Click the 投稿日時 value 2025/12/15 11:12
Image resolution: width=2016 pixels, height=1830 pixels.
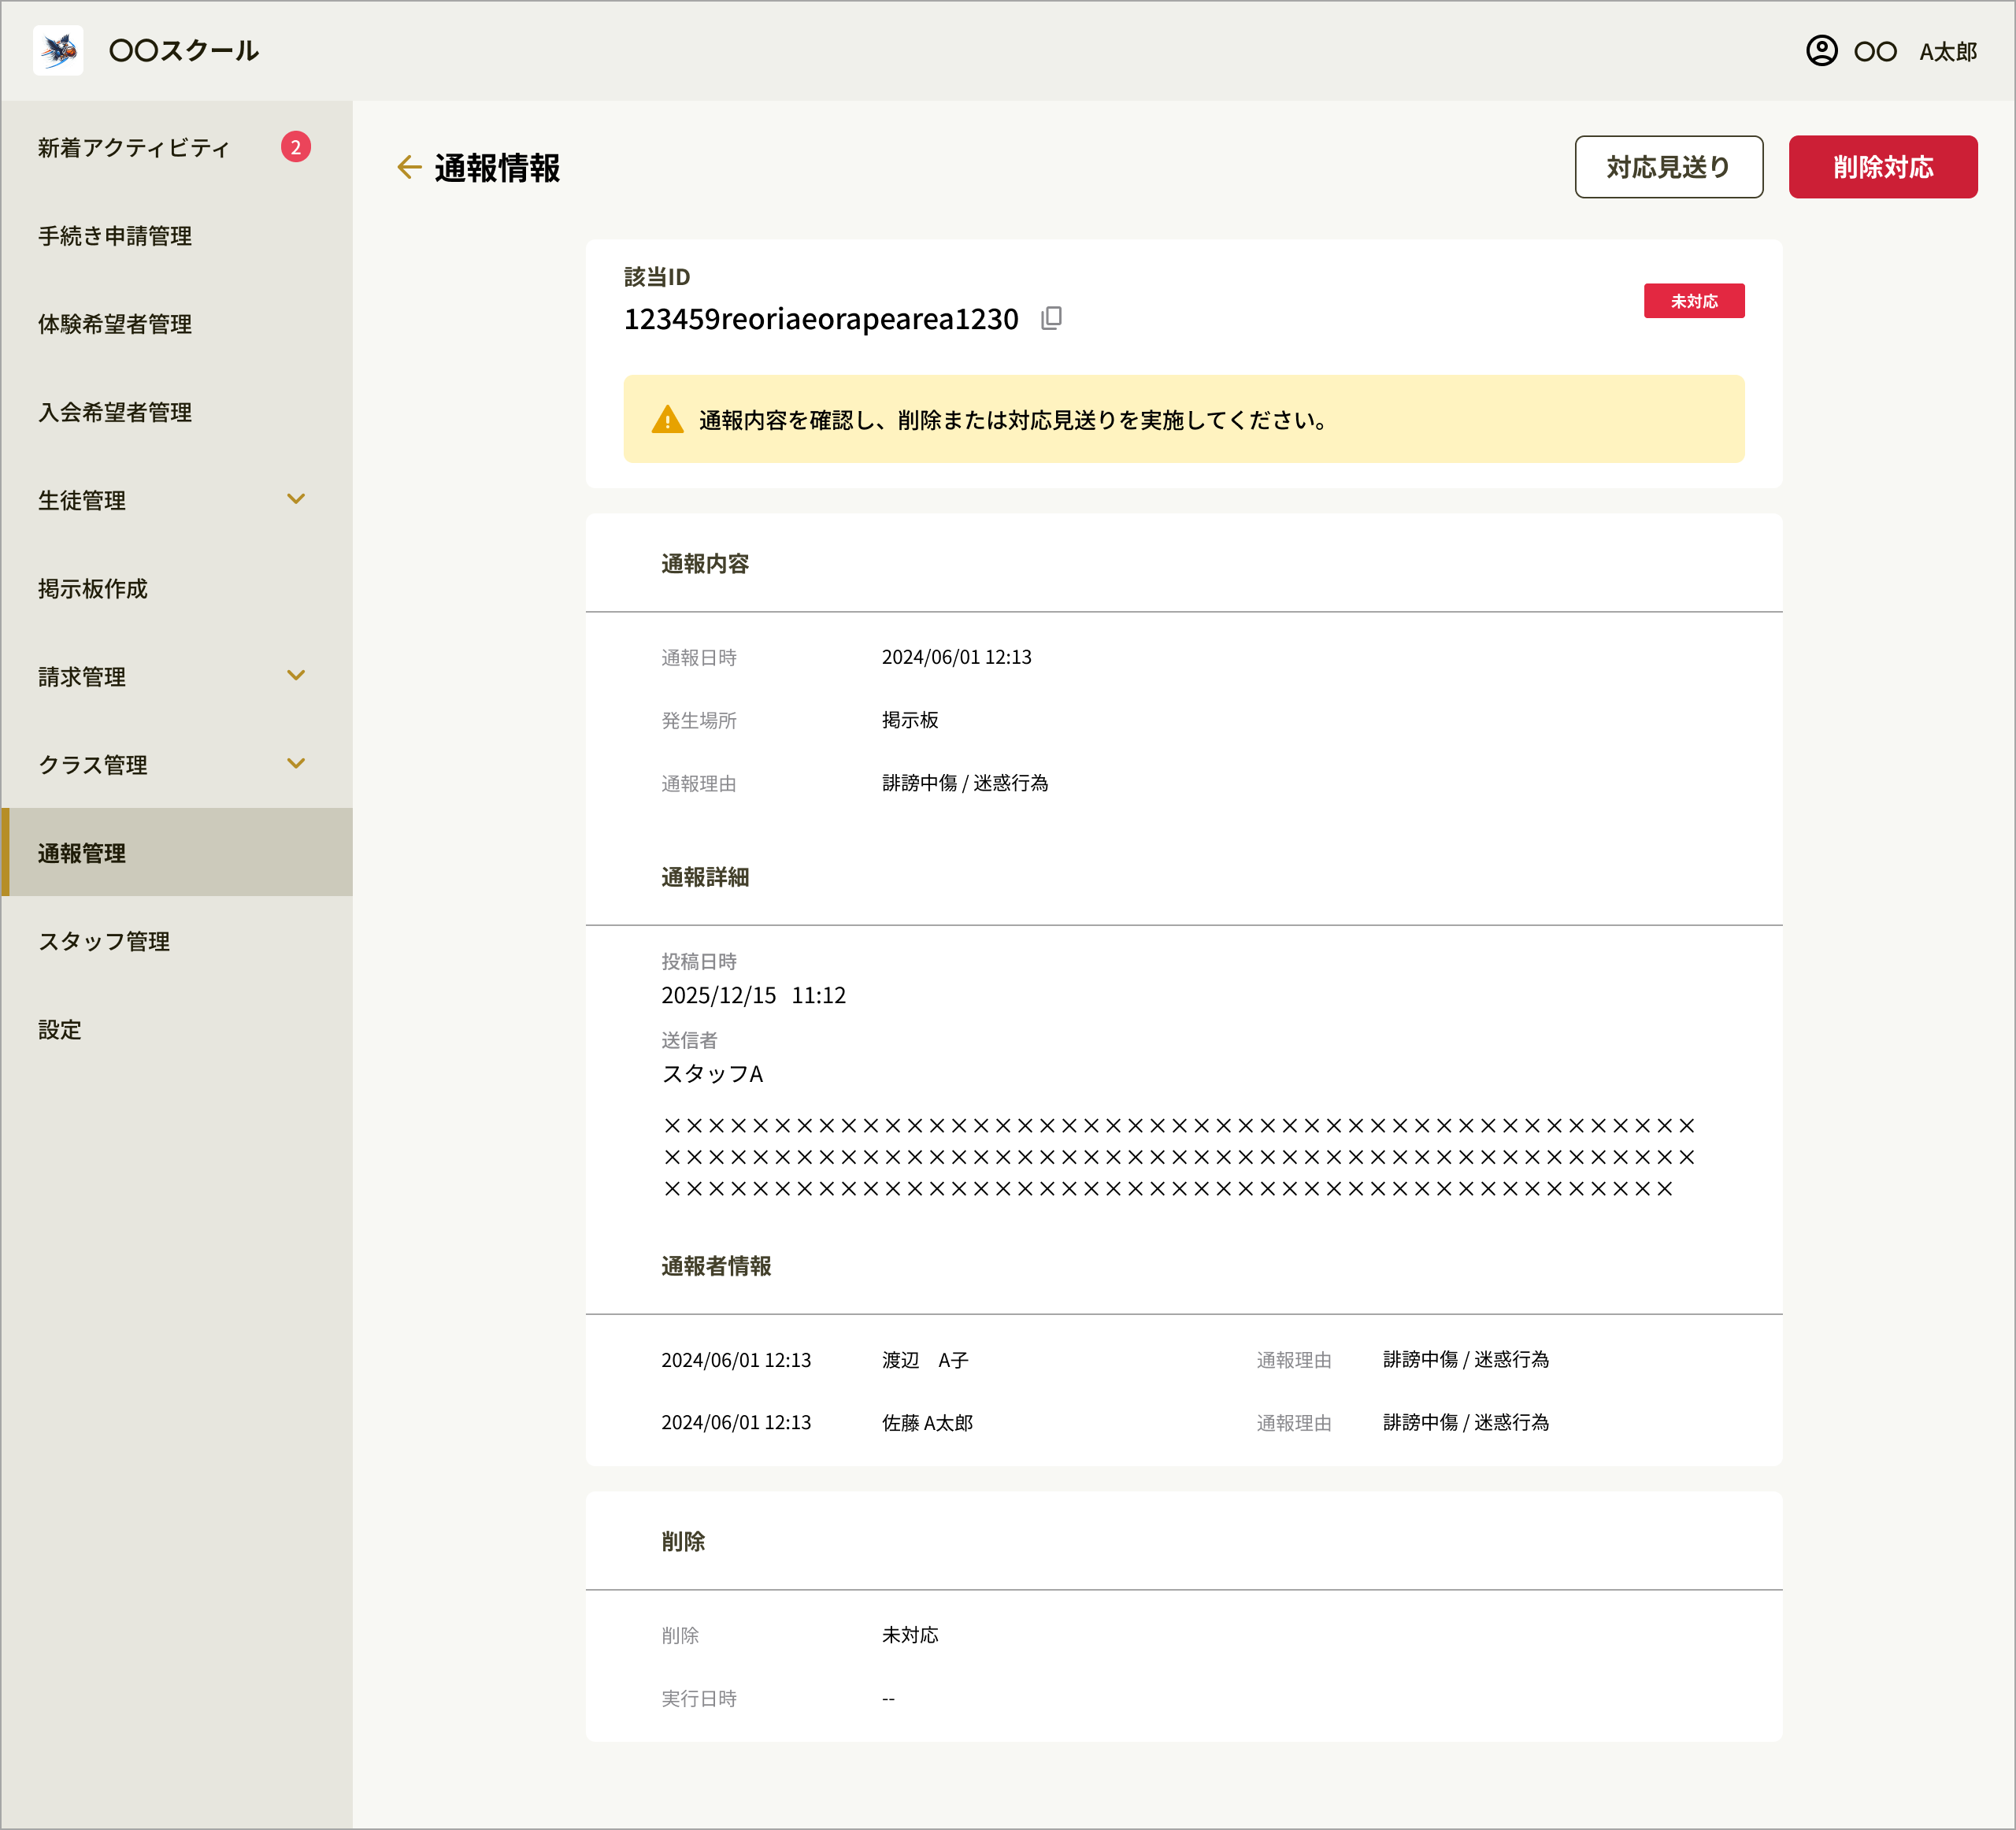753,995
